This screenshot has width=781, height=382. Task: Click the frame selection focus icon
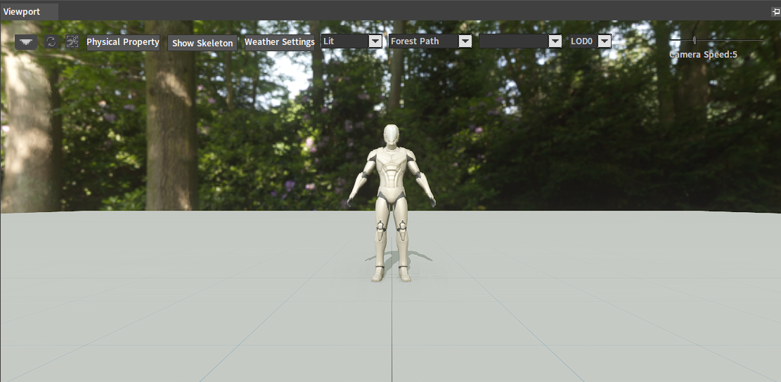click(72, 42)
